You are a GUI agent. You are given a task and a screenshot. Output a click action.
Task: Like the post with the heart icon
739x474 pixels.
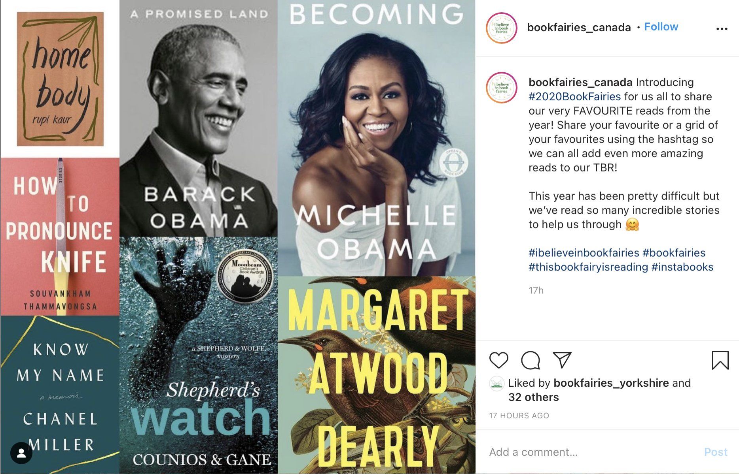(x=498, y=360)
